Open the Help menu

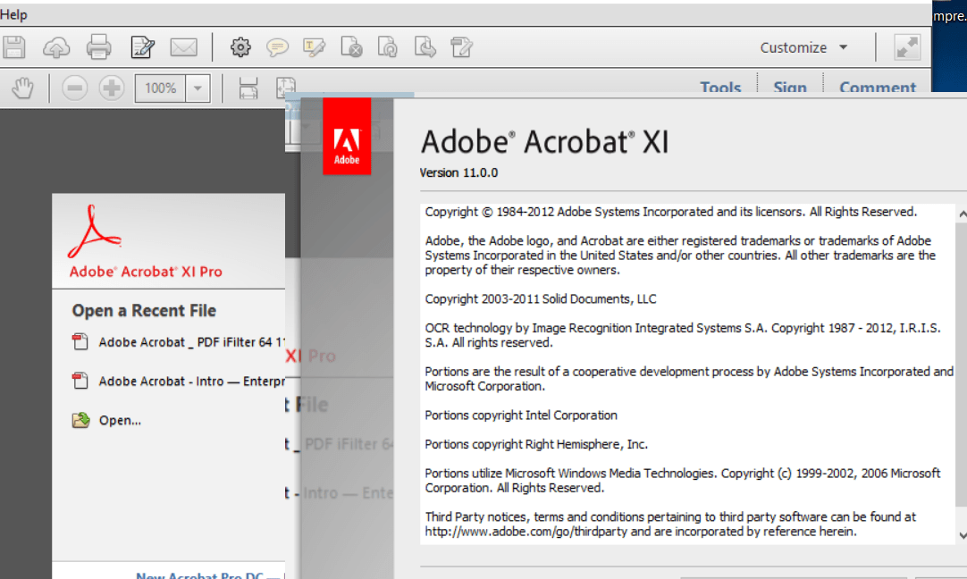(13, 14)
